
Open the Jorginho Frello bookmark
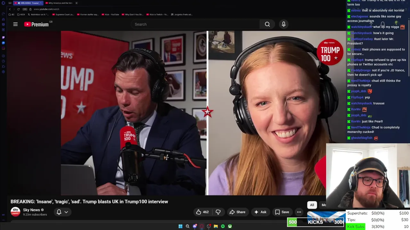pyautogui.click(x=182, y=14)
